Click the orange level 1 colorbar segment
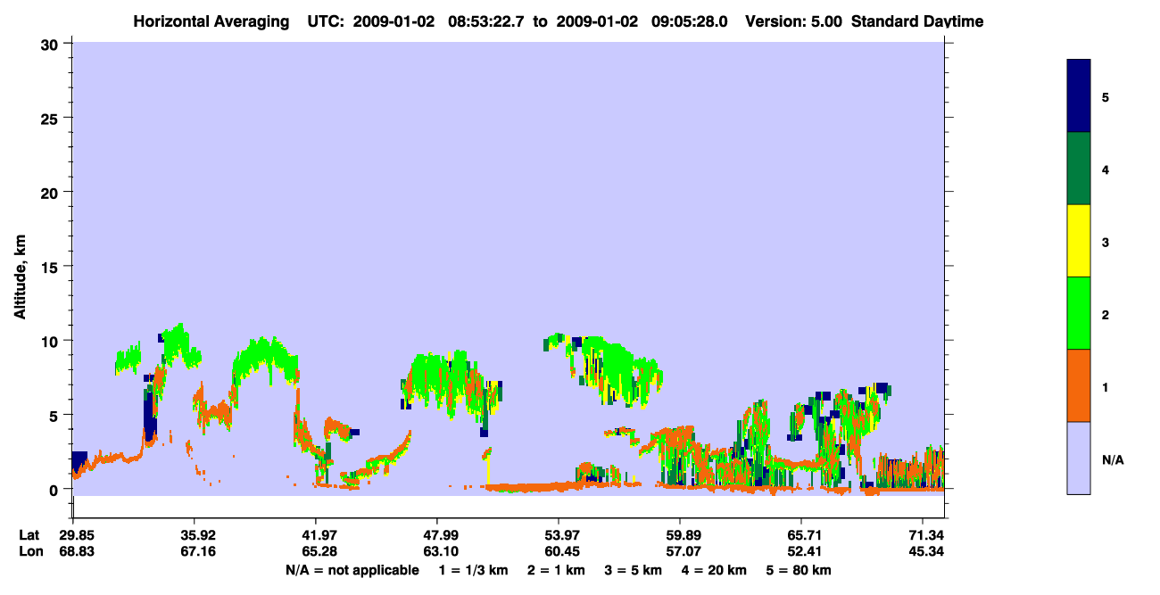 [1079, 385]
